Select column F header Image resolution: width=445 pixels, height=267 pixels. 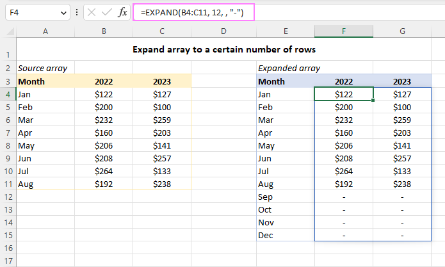344,31
